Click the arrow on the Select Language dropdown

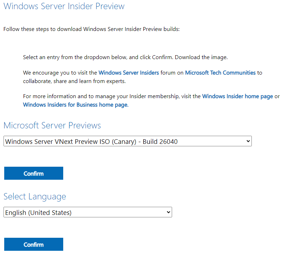(x=169, y=212)
